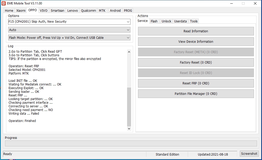Select the Service actions tab
The width and height of the screenshot is (262, 160).
[142, 21]
